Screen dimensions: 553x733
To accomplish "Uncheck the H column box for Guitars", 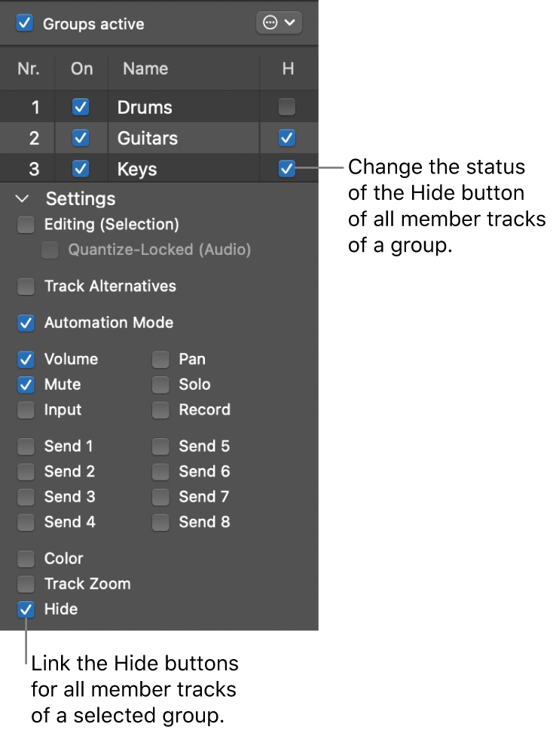I will point(286,137).
